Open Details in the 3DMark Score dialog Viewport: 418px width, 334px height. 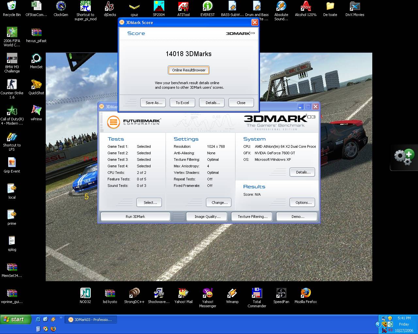coord(213,103)
